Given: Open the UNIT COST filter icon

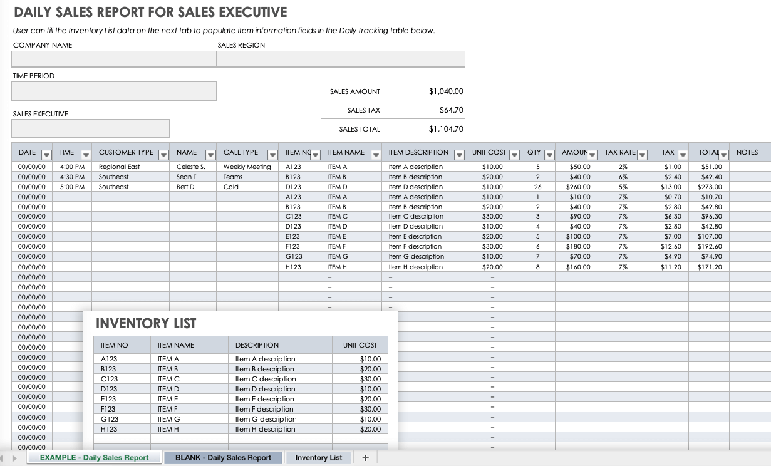Looking at the screenshot, I should tap(514, 153).
